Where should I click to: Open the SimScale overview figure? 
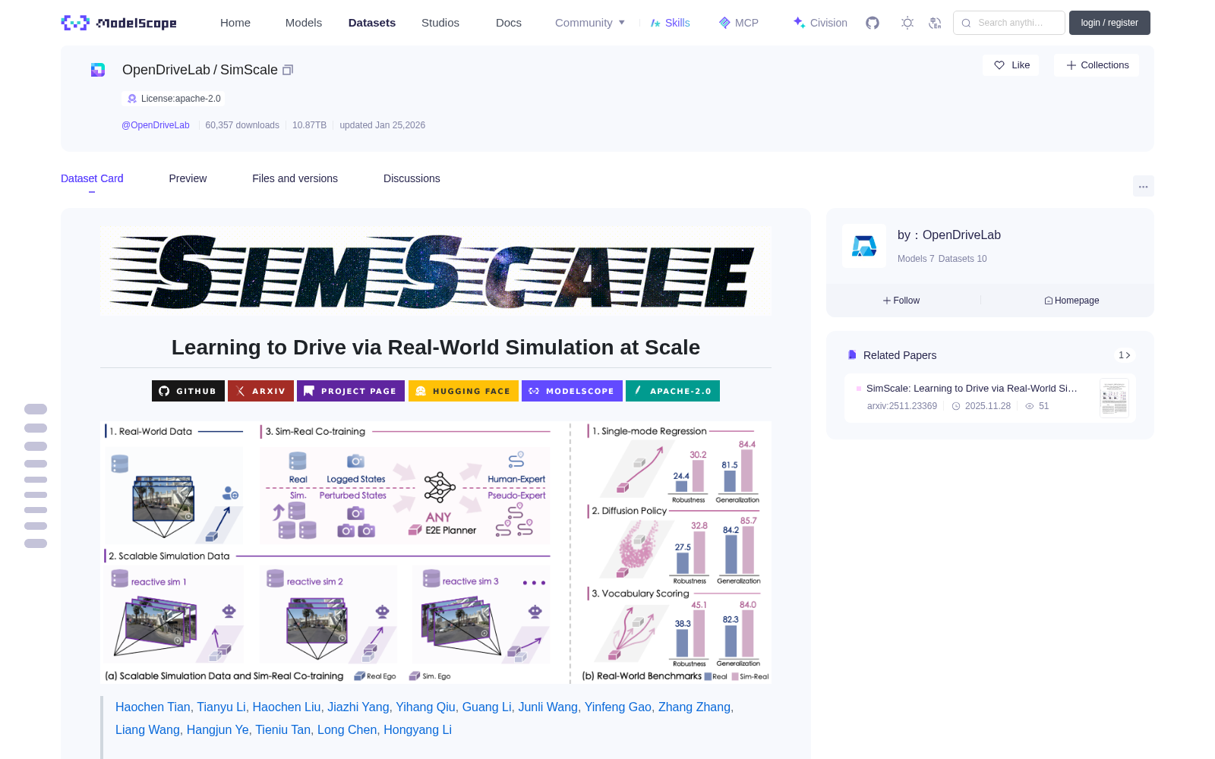436,553
